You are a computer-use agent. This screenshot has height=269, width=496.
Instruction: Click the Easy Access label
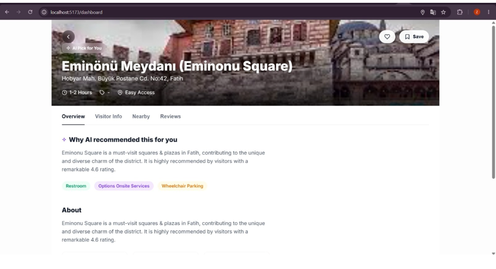[140, 92]
